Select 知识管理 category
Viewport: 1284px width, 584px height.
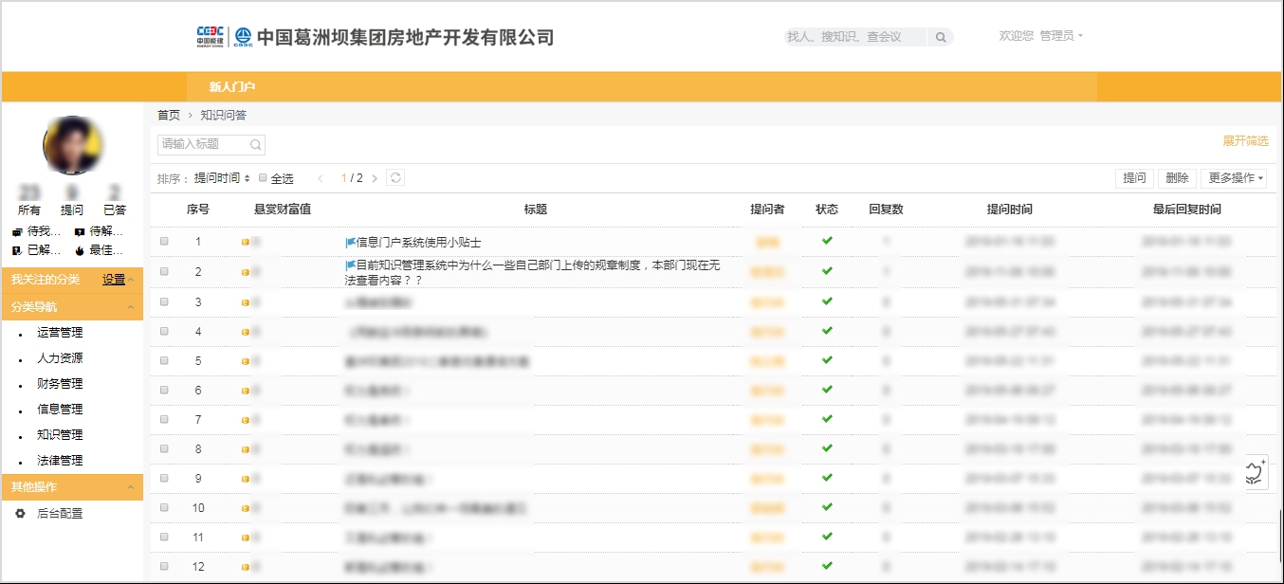[60, 435]
